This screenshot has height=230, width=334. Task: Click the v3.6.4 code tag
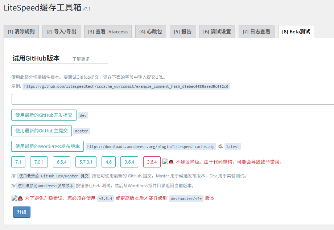(x=106, y=198)
